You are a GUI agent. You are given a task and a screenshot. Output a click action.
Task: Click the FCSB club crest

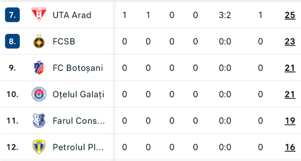coord(39,42)
